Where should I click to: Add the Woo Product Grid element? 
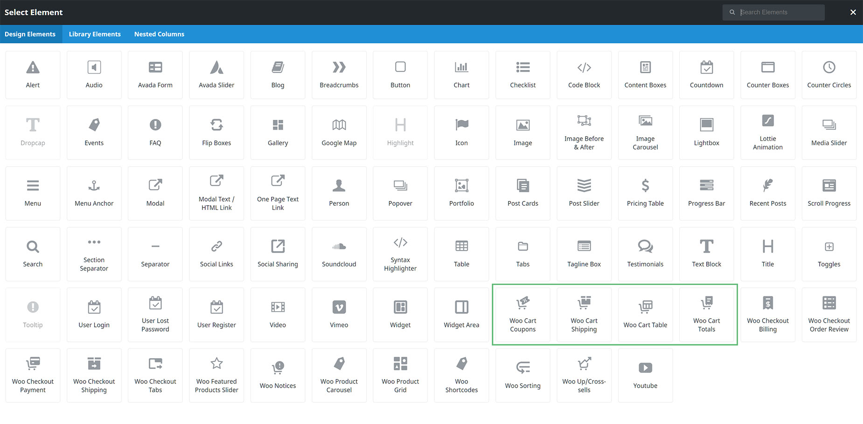click(x=400, y=375)
